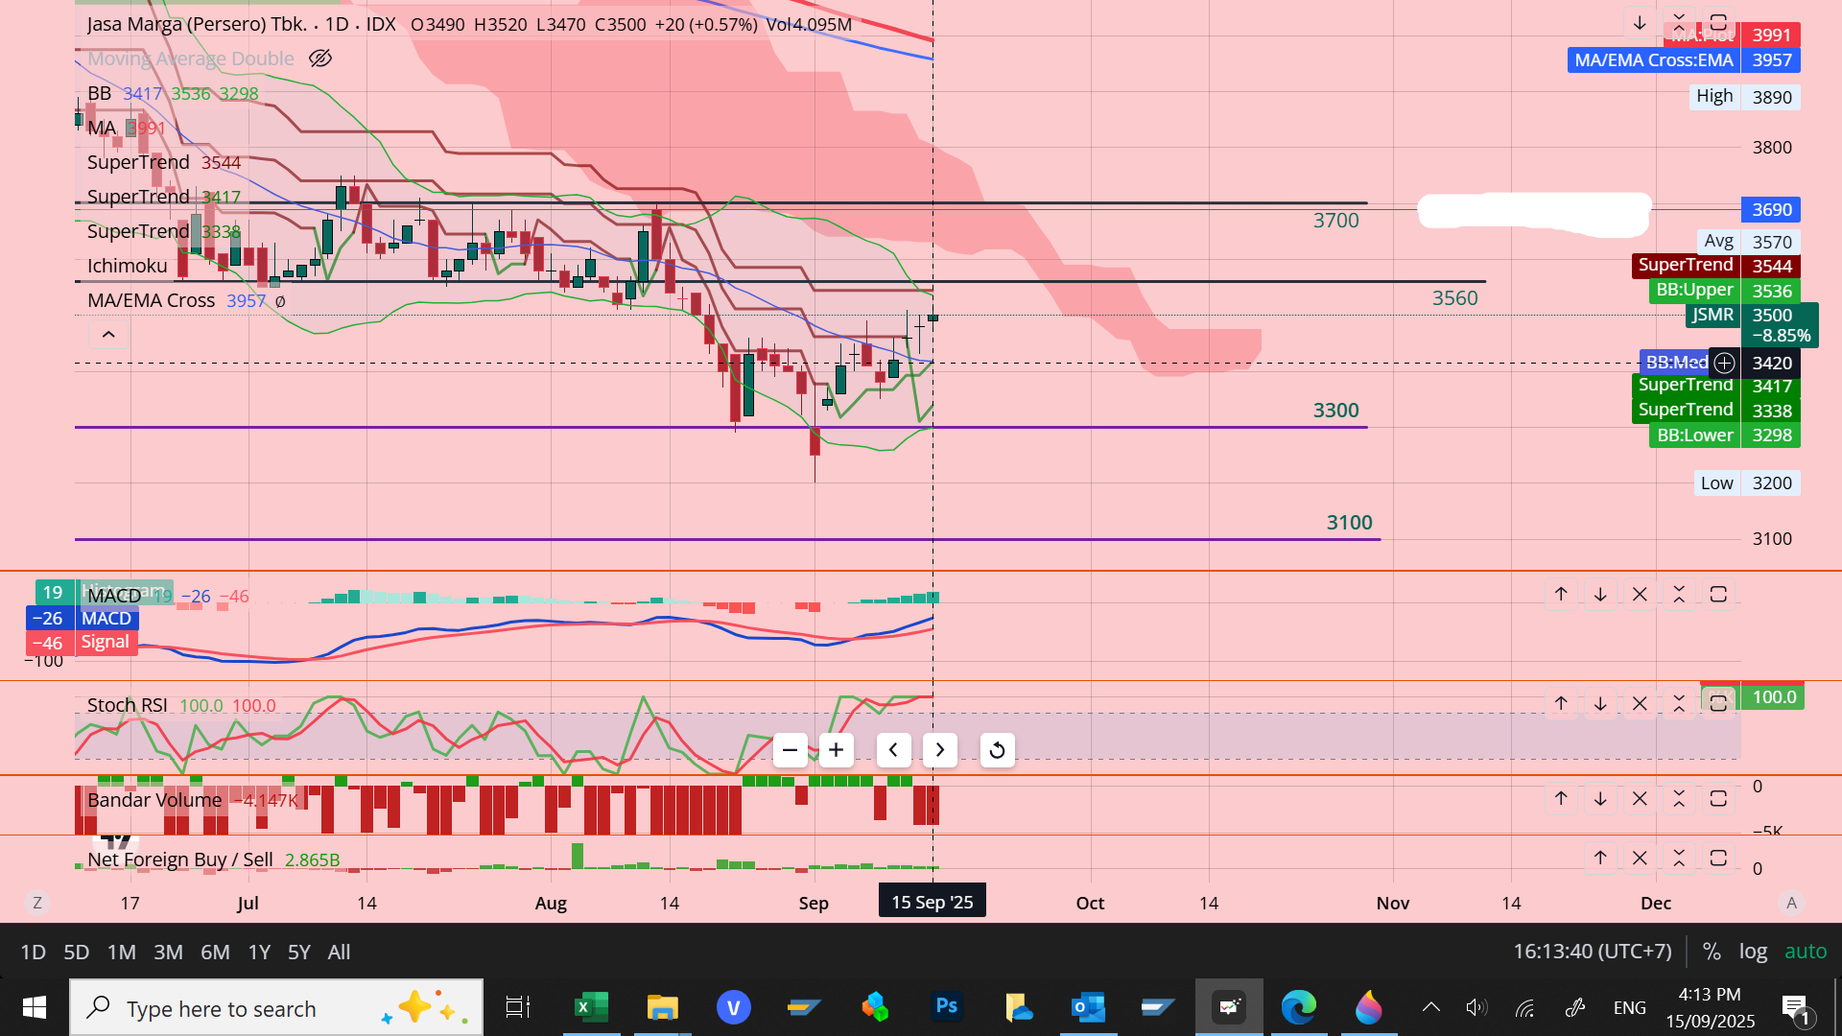Zoom in chart with plus button
This screenshot has height=1036, width=1842.
pyautogui.click(x=837, y=750)
